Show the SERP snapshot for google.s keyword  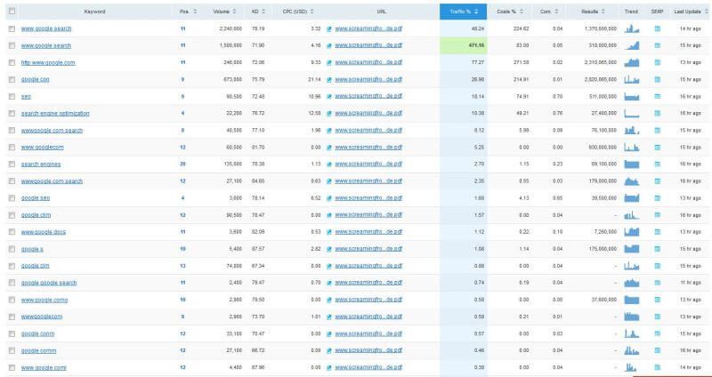click(657, 249)
